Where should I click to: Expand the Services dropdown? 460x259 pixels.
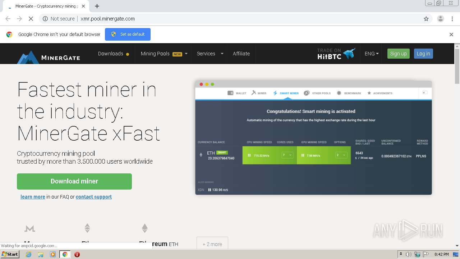point(210,54)
